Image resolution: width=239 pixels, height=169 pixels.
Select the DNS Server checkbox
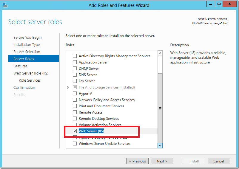75,75
